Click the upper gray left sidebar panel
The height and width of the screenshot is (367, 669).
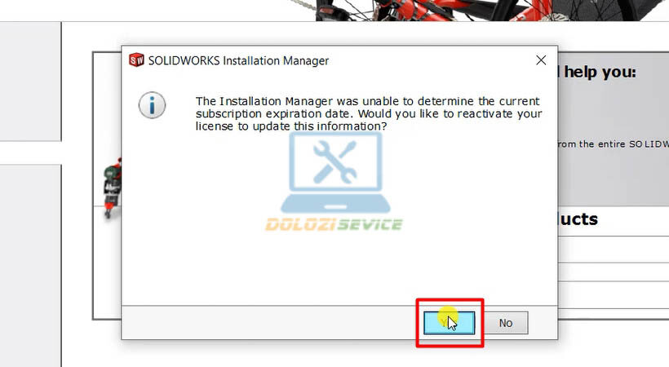pos(31,82)
